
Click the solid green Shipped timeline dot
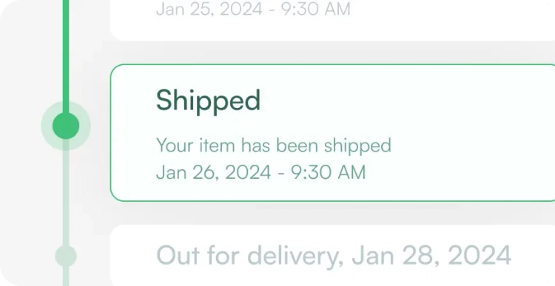pyautogui.click(x=66, y=126)
